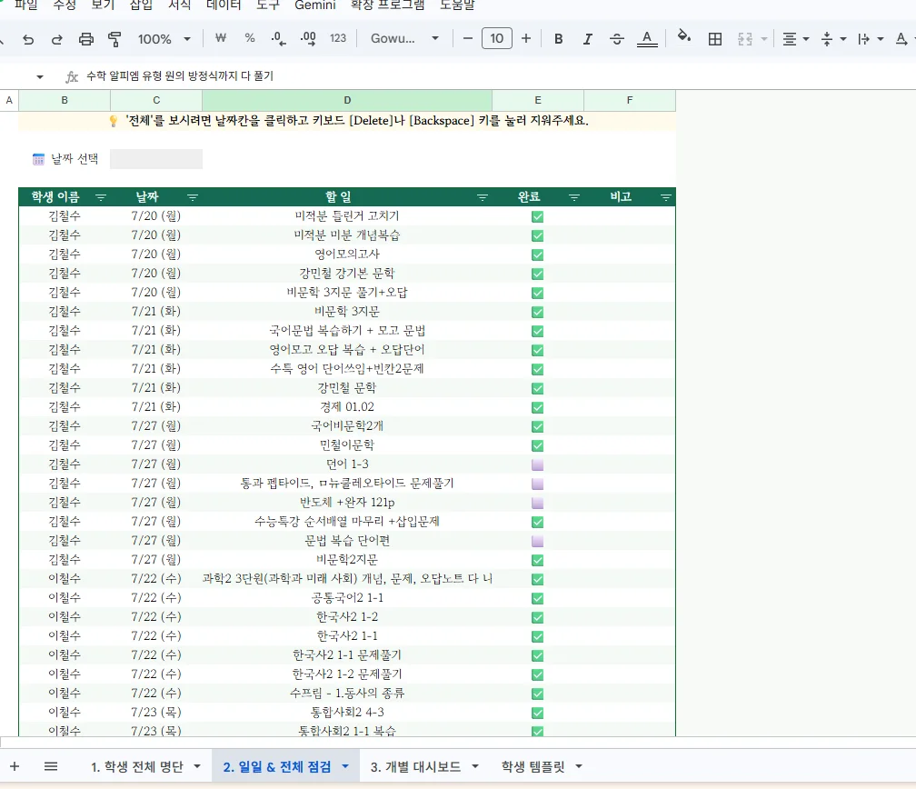Image resolution: width=916 pixels, height=789 pixels.
Task: Click the 날짜 선택 date input cell
Action: click(156, 159)
